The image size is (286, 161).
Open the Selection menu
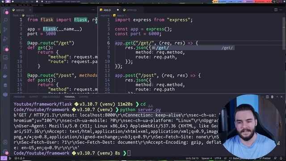pyautogui.click(x=13, y=5)
